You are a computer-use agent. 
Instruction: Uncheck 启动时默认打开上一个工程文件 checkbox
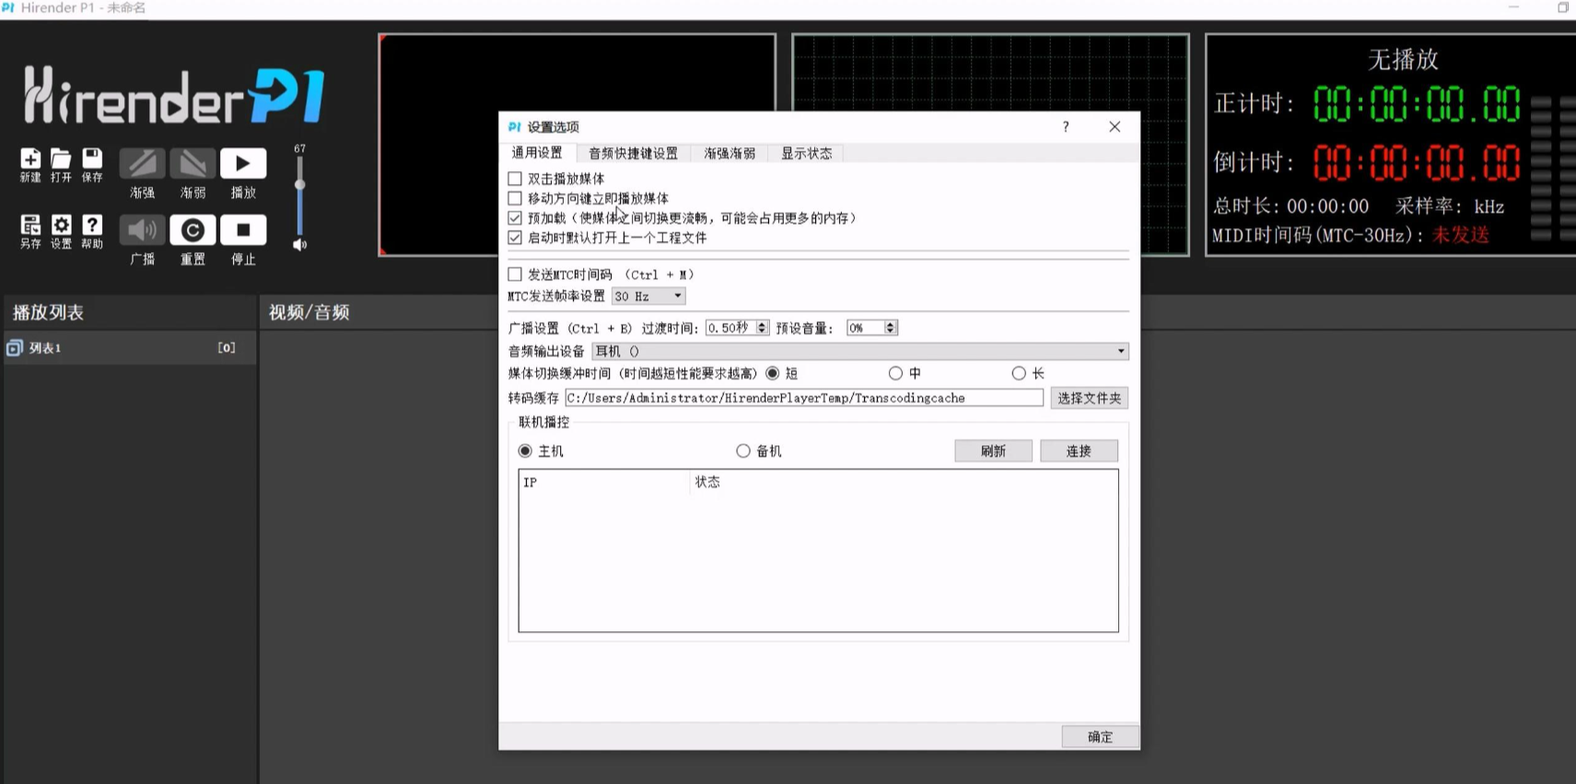515,237
